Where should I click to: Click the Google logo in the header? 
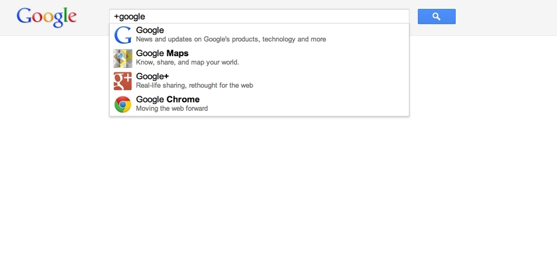46,17
